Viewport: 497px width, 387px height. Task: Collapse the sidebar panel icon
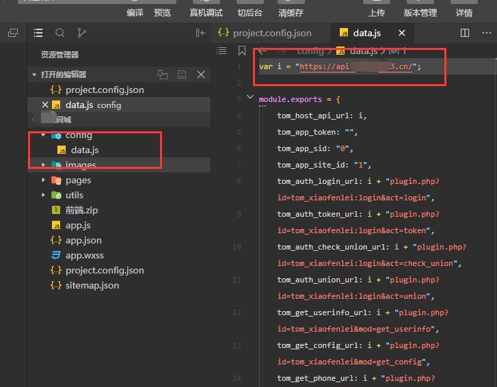pyautogui.click(x=200, y=33)
